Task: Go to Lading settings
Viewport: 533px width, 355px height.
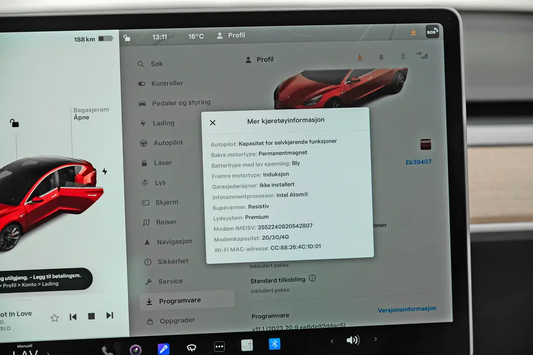Action: pyautogui.click(x=157, y=123)
